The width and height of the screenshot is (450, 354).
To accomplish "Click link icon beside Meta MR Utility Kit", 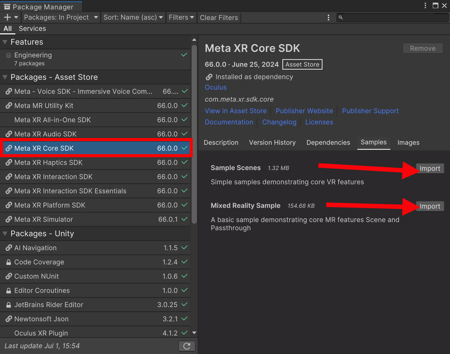I will pos(9,106).
